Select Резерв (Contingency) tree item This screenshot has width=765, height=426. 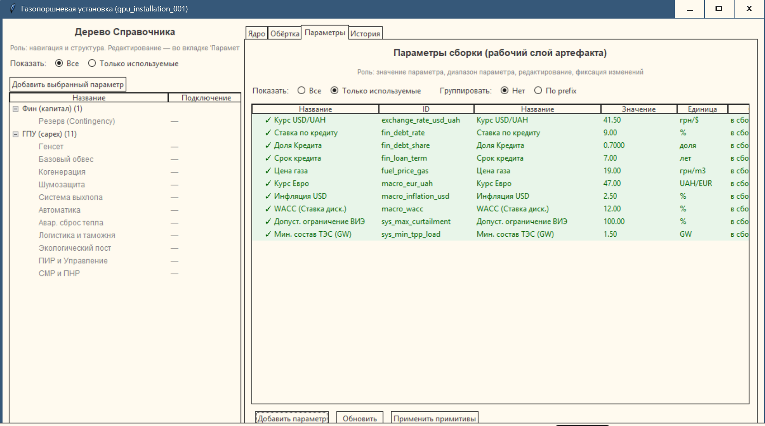click(x=77, y=121)
